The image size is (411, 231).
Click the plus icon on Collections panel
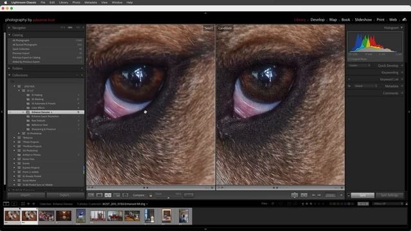(x=82, y=75)
